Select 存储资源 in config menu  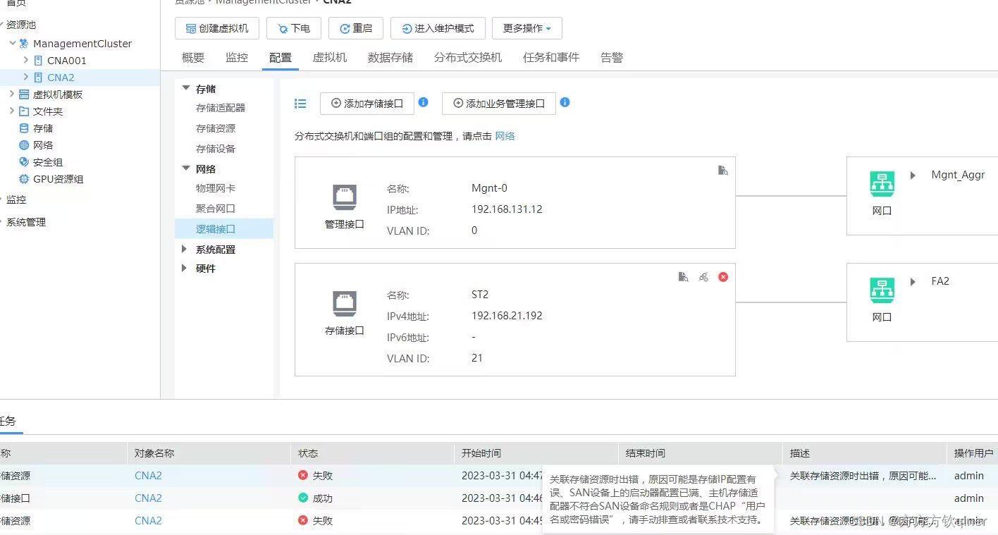[216, 128]
